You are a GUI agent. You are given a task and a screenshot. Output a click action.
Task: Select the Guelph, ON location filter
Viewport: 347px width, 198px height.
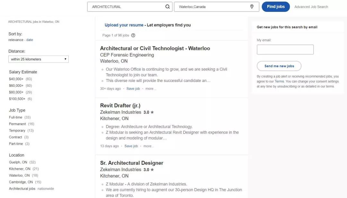click(18, 162)
